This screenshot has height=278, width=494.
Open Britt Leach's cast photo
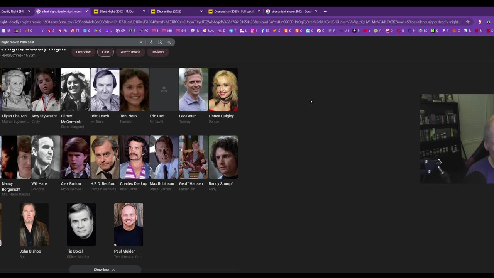coord(105,90)
